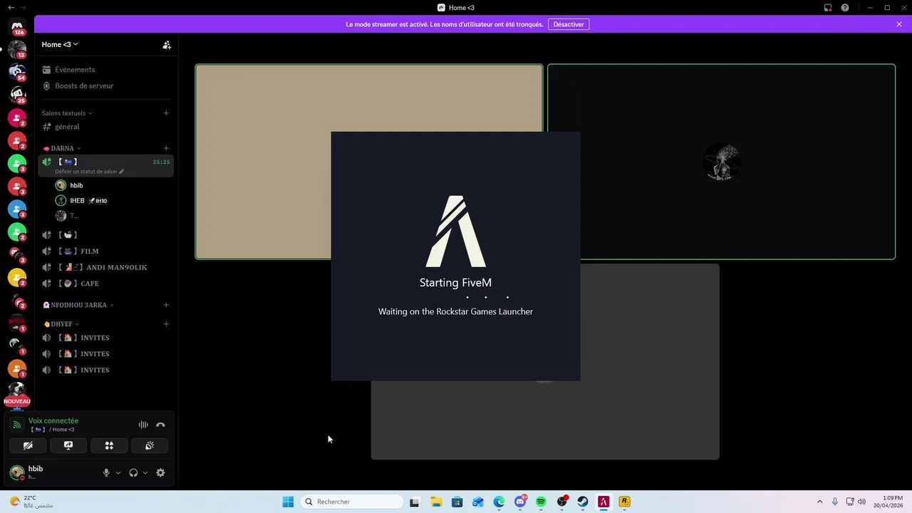This screenshot has width=912, height=513.
Task: Open the Windows Start menu
Action: (288, 502)
